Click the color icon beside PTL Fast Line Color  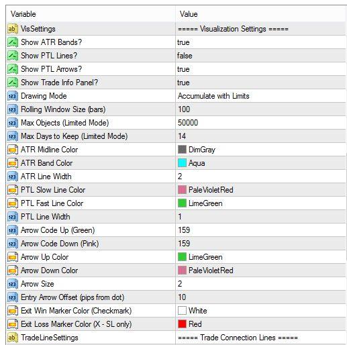[13, 203]
